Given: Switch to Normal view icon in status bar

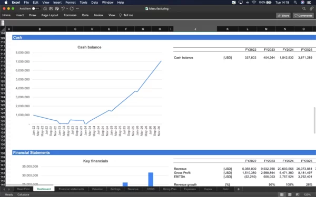Looking at the screenshot, I should pyautogui.click(x=282, y=194).
